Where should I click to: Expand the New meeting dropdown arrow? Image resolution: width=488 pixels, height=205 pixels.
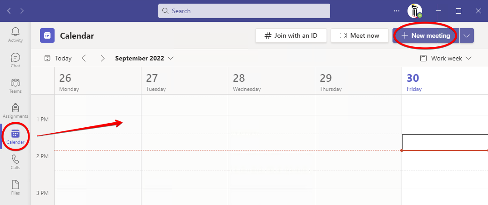coord(467,36)
